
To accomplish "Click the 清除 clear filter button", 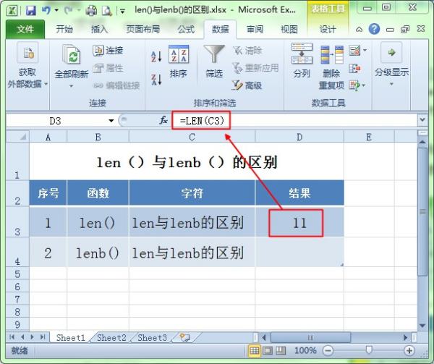I will 247,51.
